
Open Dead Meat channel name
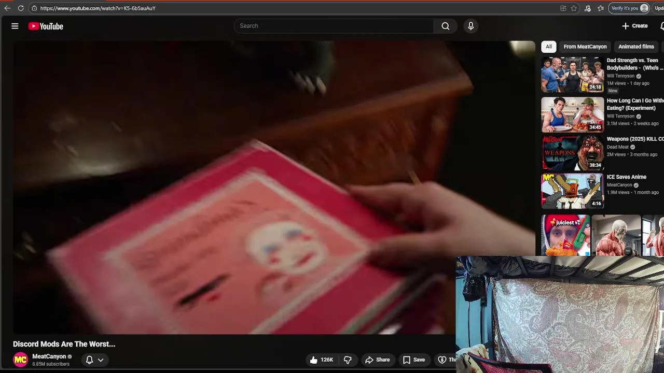618,147
